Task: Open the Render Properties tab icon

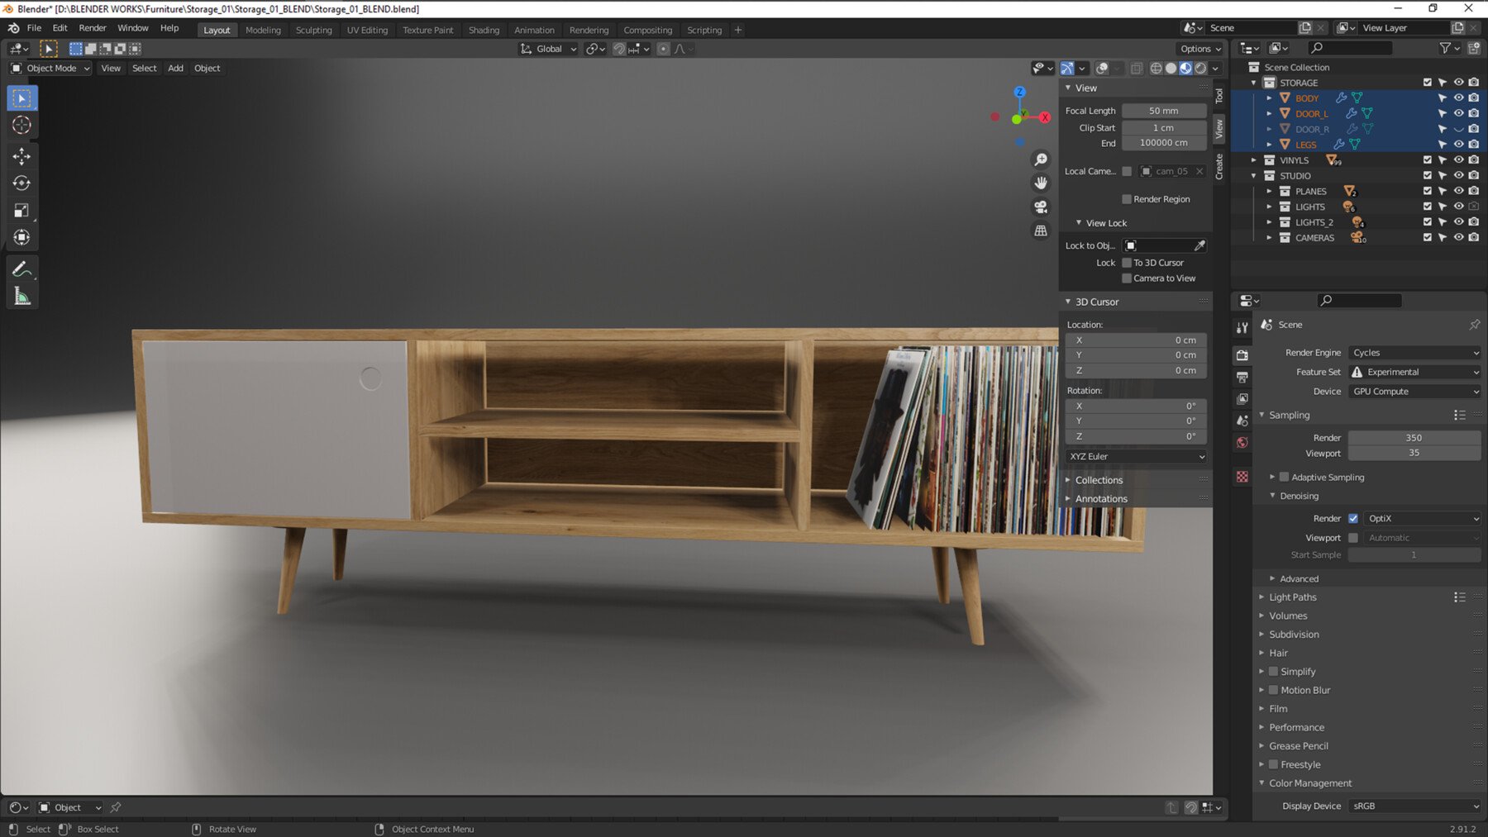Action: (x=1241, y=354)
